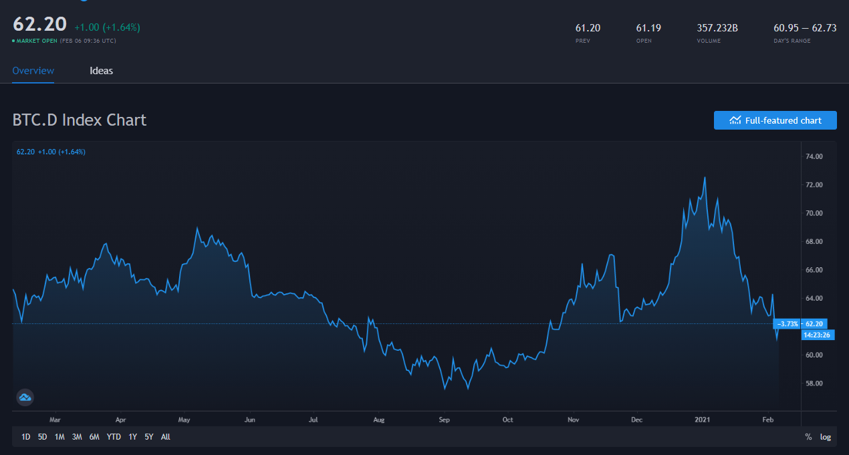
Task: Switch to the Ideas tab
Action: click(102, 71)
